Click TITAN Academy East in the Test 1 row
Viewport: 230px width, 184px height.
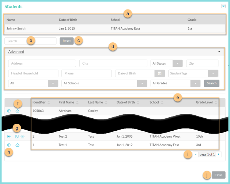[164, 145]
